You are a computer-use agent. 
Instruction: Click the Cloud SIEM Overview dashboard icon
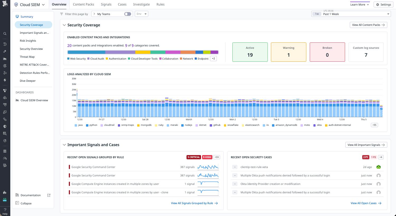pos(17,100)
